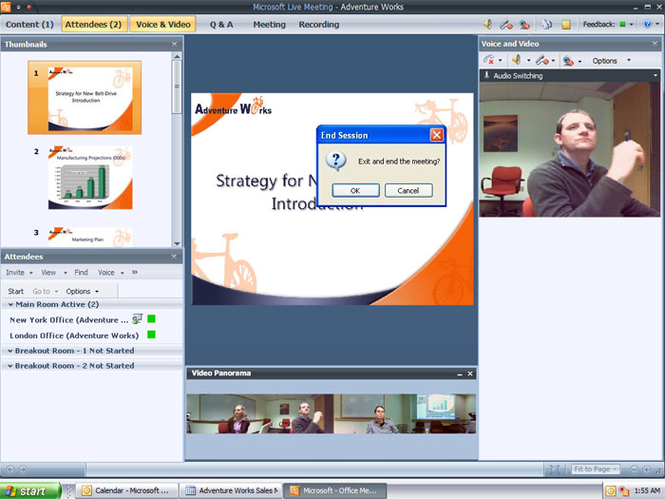Click green status square for New York Office
The width and height of the screenshot is (665, 499).
tap(151, 318)
